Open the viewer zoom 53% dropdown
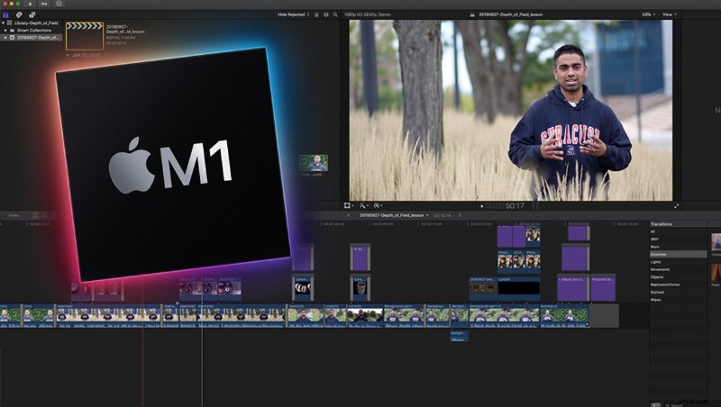The width and height of the screenshot is (721, 407). [648, 14]
